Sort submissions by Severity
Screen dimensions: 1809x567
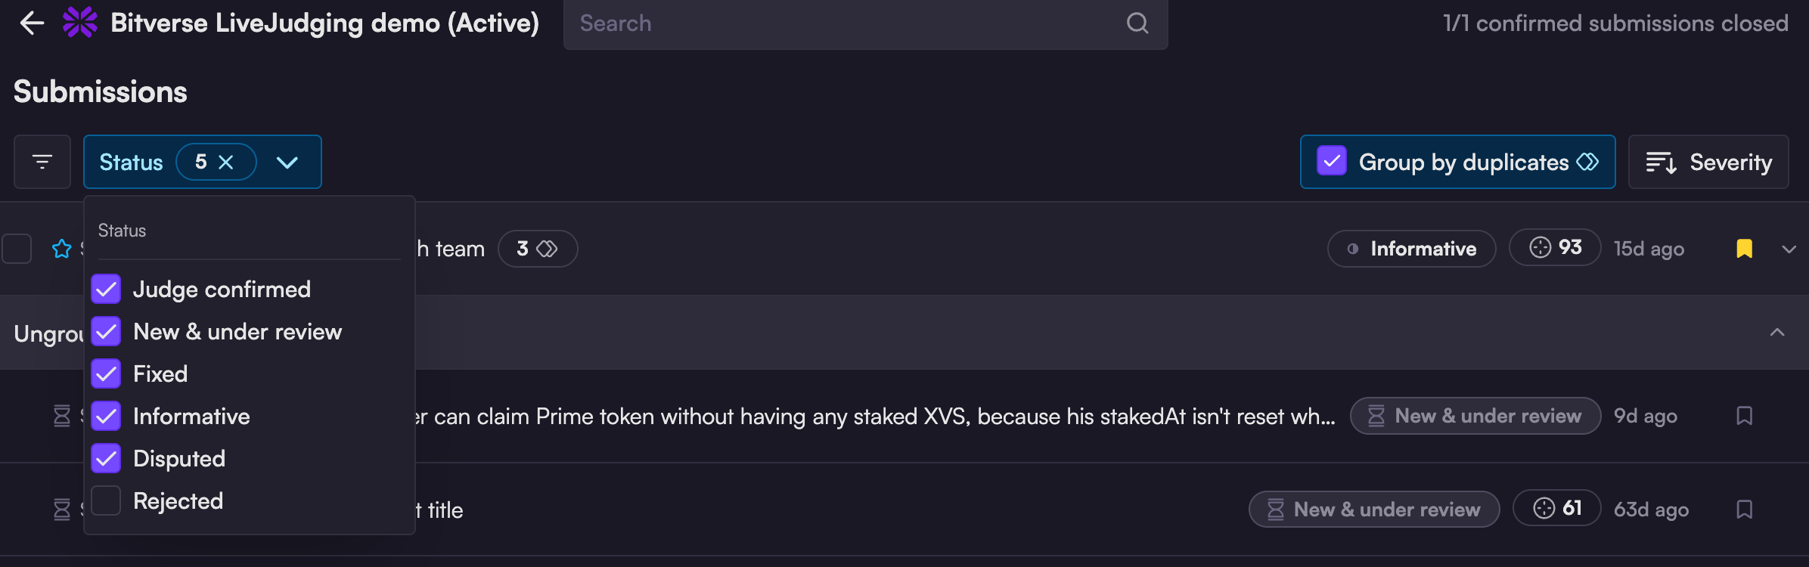[1708, 162]
